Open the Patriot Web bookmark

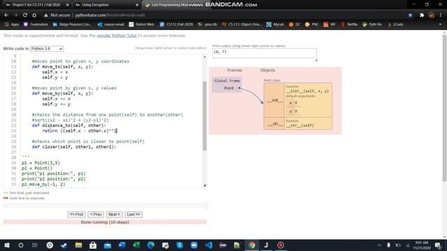click(142, 24)
